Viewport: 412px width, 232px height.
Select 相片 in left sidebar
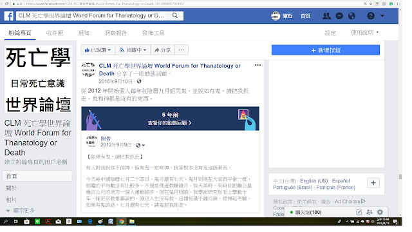click(11, 200)
